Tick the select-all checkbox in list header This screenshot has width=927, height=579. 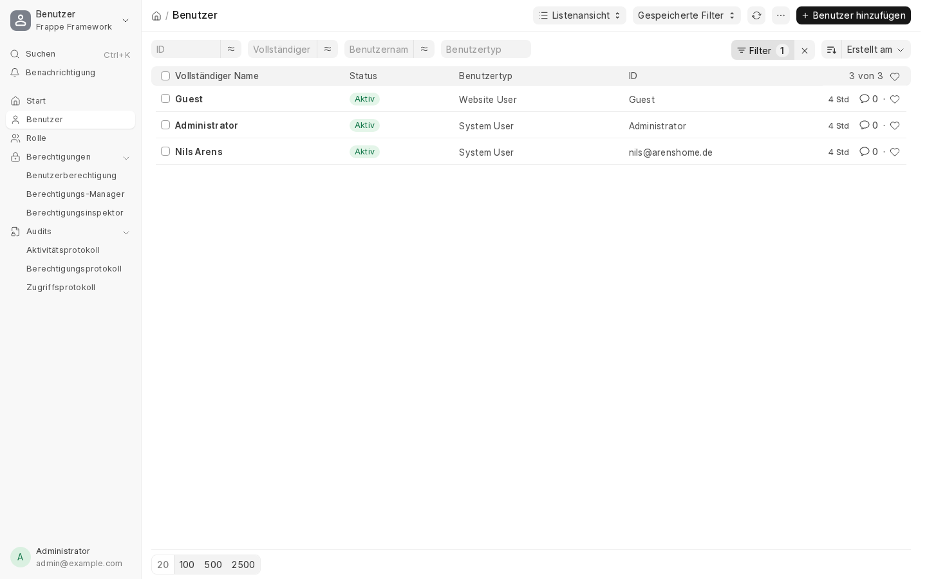[x=165, y=76]
